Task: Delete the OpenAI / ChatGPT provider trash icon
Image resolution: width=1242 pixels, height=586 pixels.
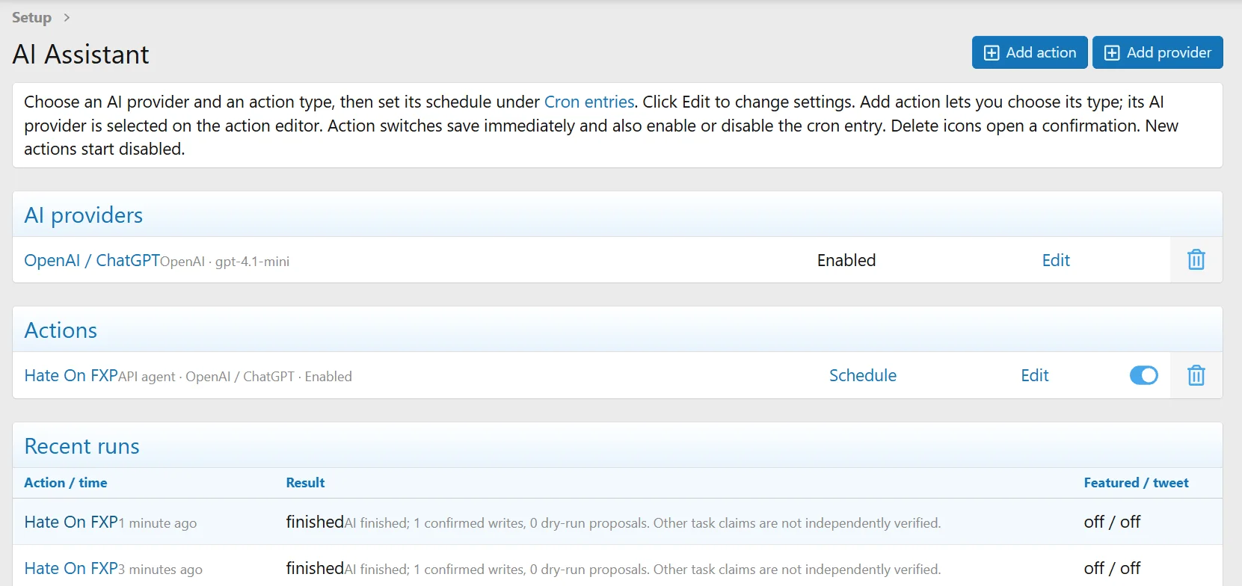Action: click(1196, 260)
